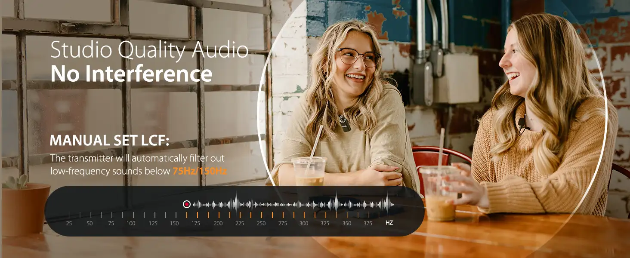The height and width of the screenshot is (258, 630).
Task: Select the "125" label on the frequency scale
Action: click(153, 223)
